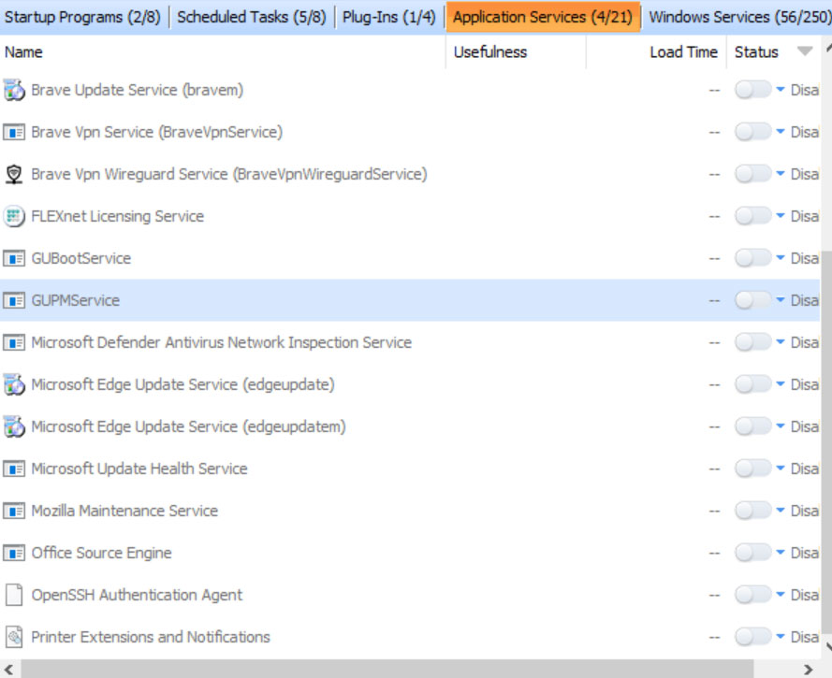This screenshot has height=678, width=832.
Task: Click the Brave Vpn Wireguard Service shield icon
Action: click(x=14, y=174)
